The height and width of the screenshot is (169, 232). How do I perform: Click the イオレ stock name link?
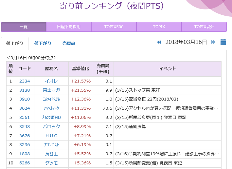coord(51,81)
